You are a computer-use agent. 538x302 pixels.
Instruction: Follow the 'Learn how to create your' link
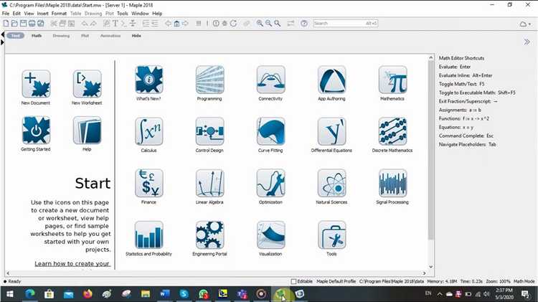[x=72, y=263]
